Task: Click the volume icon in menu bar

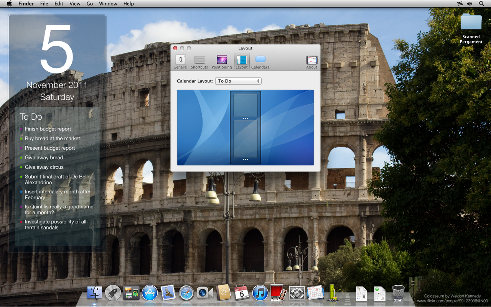Action: pos(470,3)
